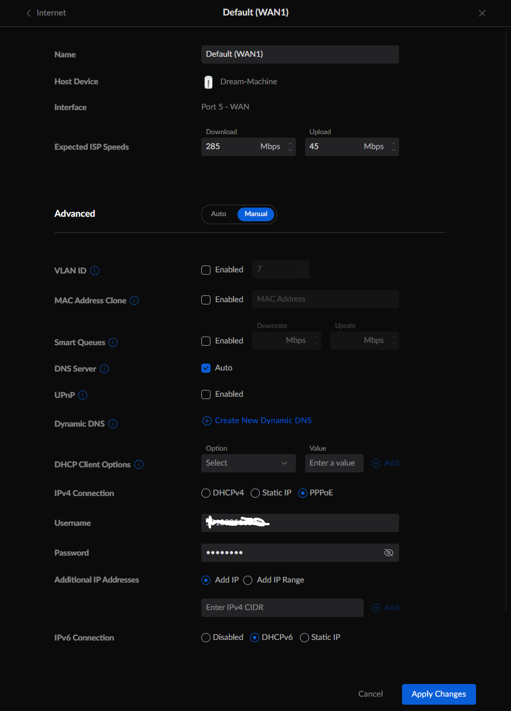Enable the VLAN ID checkbox
511x711 pixels.
[x=206, y=270]
